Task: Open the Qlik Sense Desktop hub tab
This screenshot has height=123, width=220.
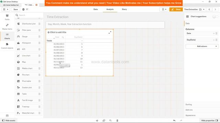Action: (x=11, y=5)
